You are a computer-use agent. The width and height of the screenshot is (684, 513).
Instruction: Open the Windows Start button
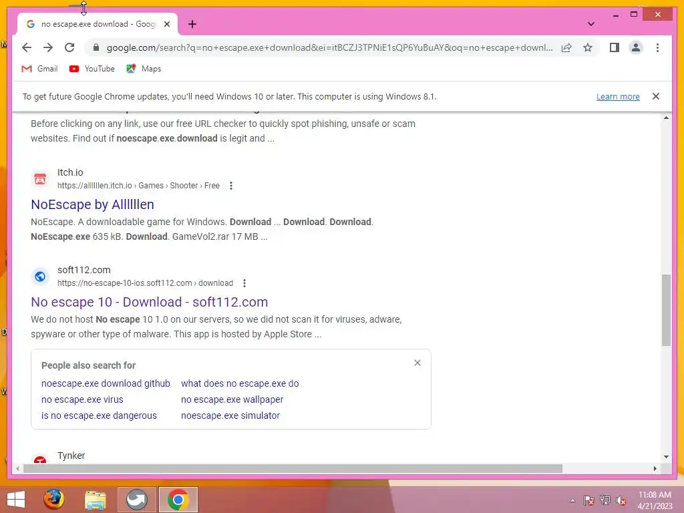click(x=16, y=500)
